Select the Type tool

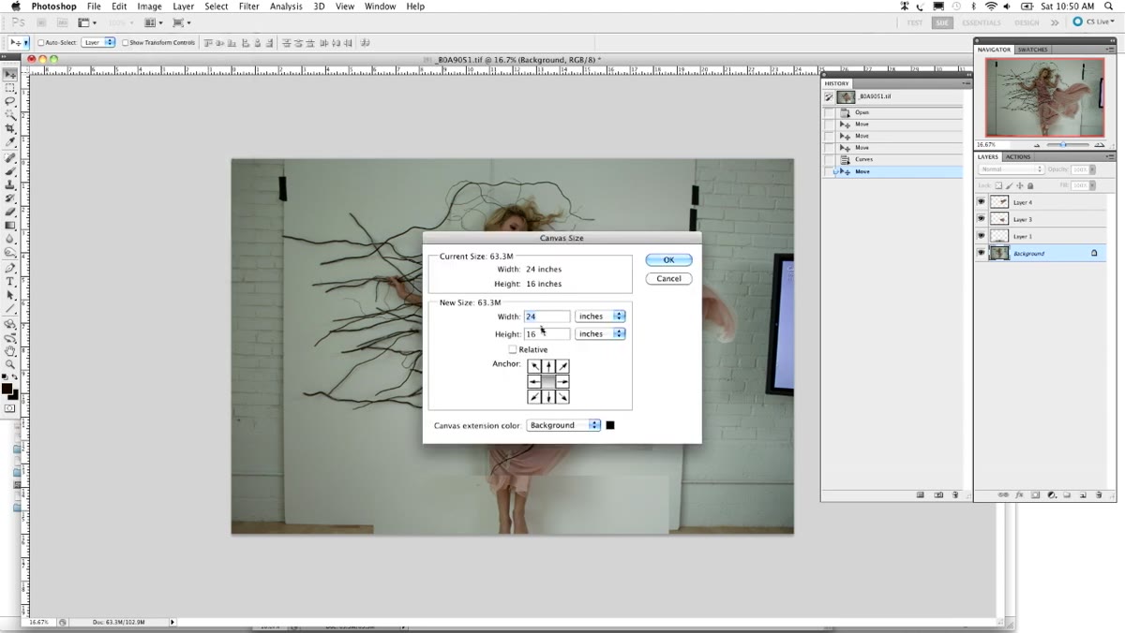click(10, 281)
